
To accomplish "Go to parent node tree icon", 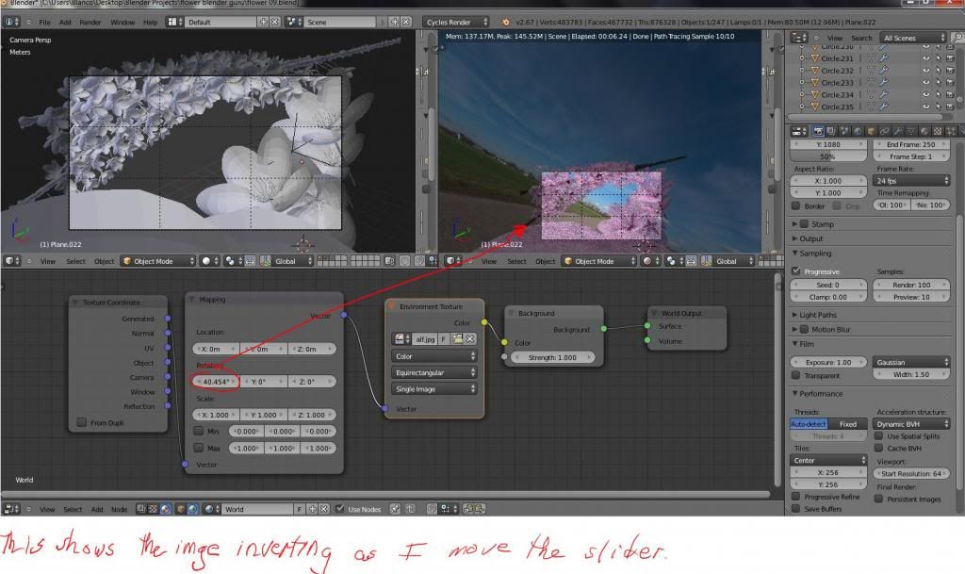I will pos(411,509).
